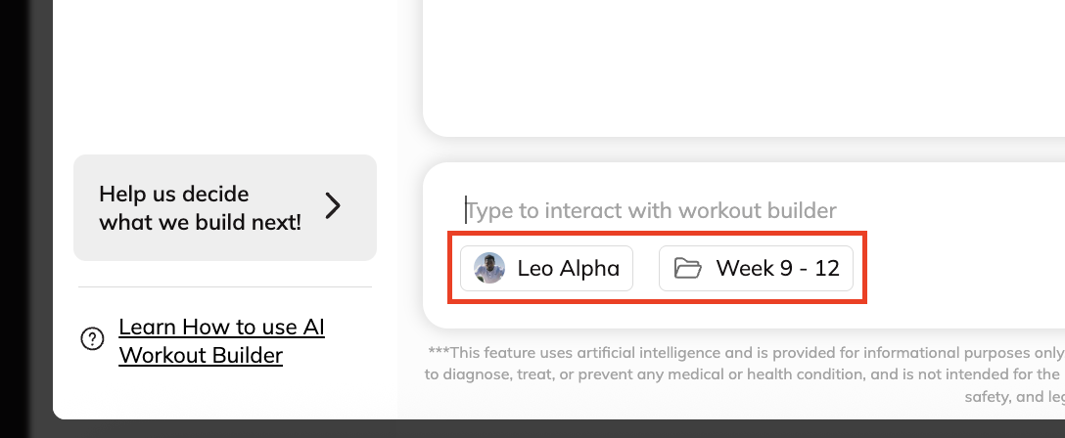Image resolution: width=1065 pixels, height=438 pixels.
Task: Focus the workout builder text input
Action: (685, 210)
